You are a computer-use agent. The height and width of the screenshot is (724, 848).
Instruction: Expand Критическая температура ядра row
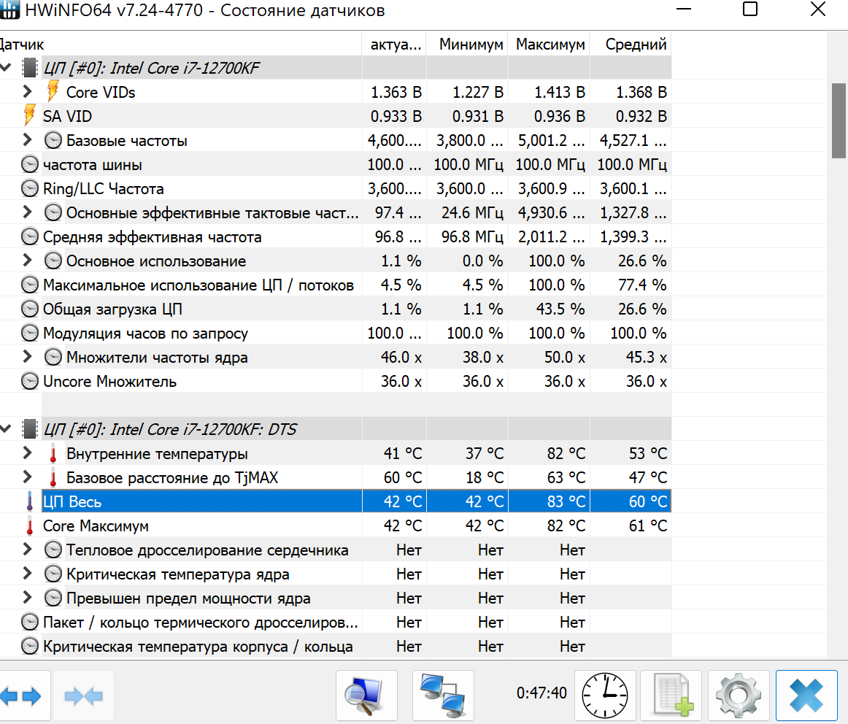(27, 573)
